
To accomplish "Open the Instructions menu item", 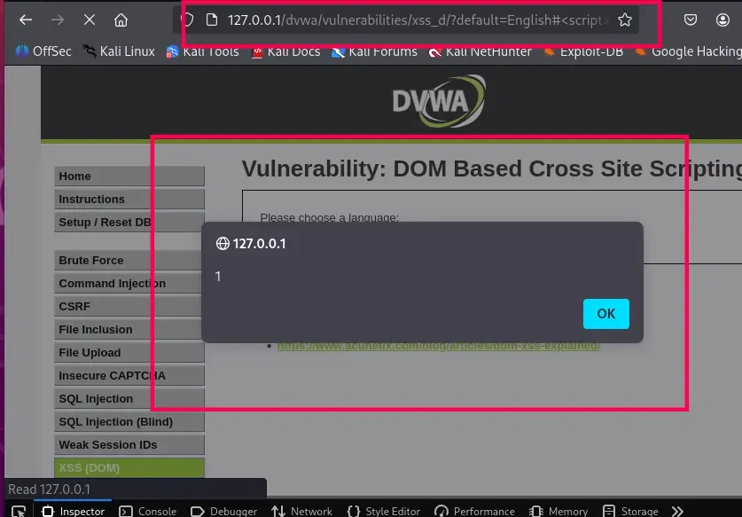I will pyautogui.click(x=129, y=200).
